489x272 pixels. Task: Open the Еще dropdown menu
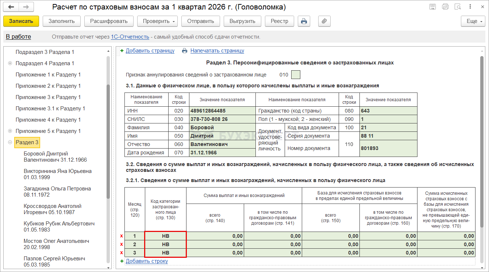[x=473, y=21]
